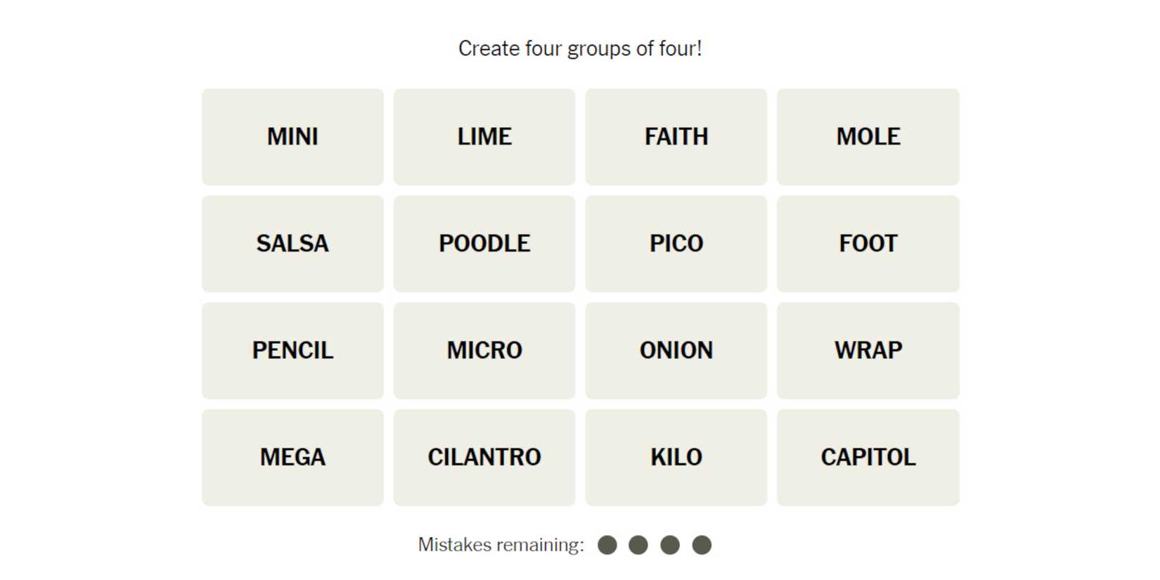The height and width of the screenshot is (580, 1160).
Task: Select the CILANTRO word card
Action: click(x=484, y=457)
